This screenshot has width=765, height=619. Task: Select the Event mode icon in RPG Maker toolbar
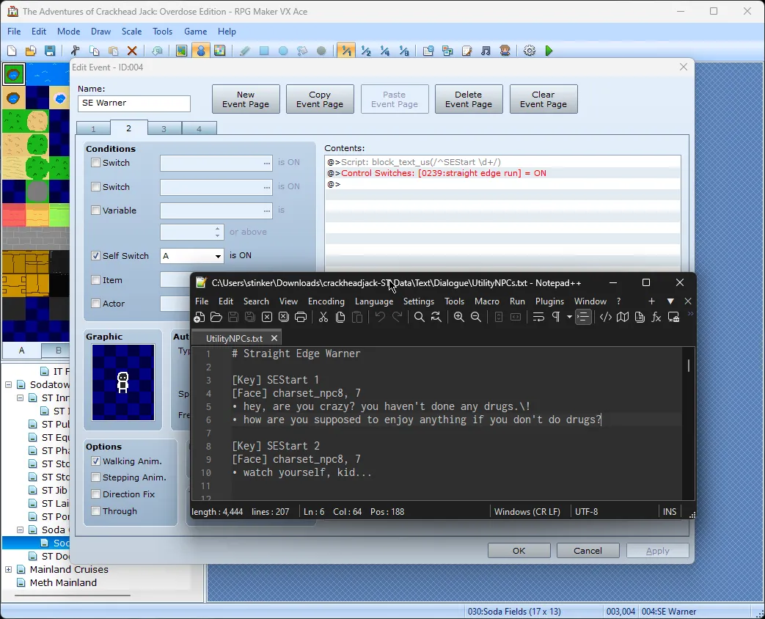pyautogui.click(x=200, y=51)
